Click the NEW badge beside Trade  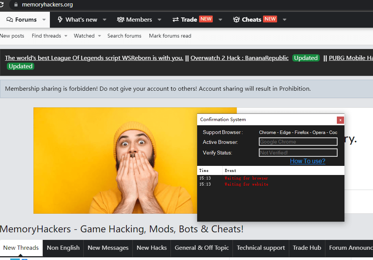[x=206, y=19]
